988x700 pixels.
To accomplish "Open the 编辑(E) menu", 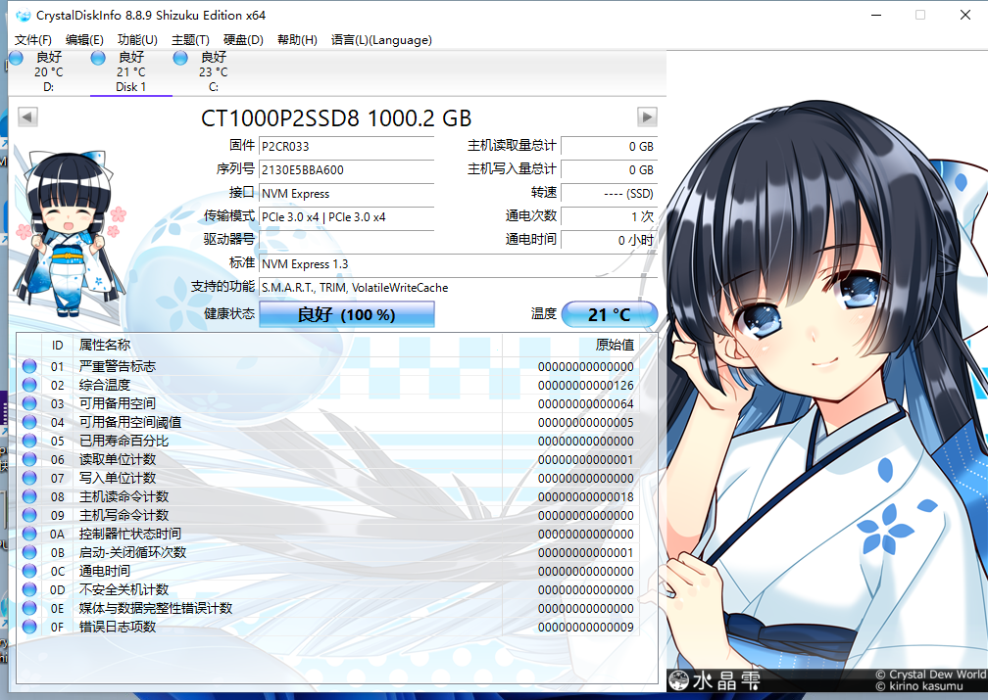I will tap(84, 40).
